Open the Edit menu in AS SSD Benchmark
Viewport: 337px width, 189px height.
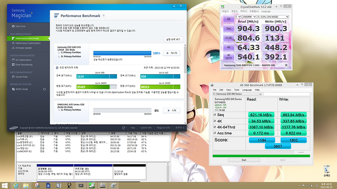pyautogui.click(x=221, y=90)
